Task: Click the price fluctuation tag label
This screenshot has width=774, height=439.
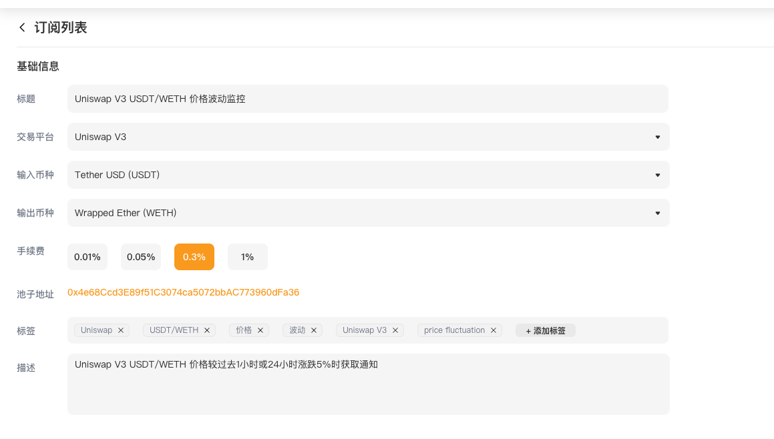Action: (x=454, y=330)
